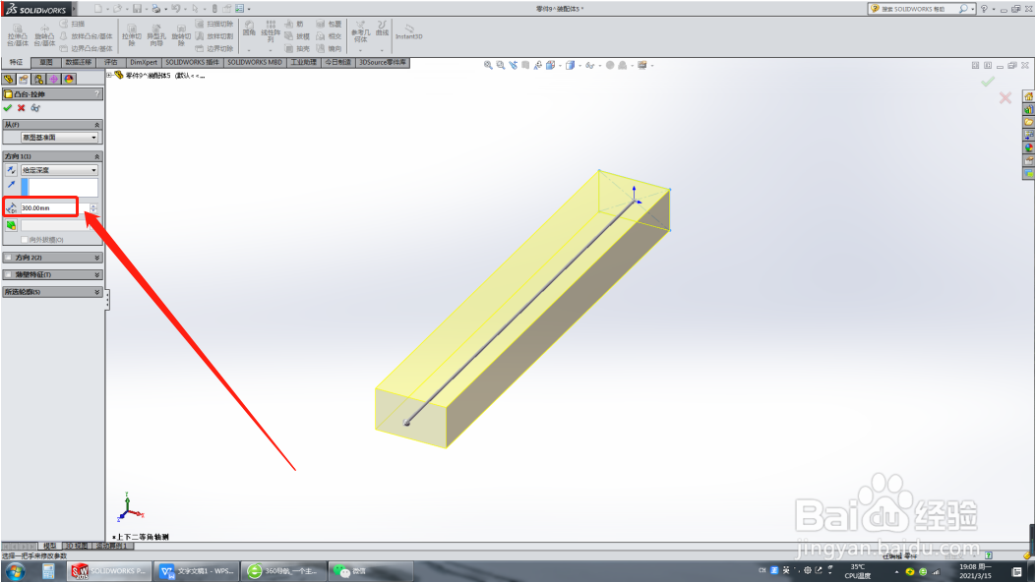Click the New document icon
Viewport: 1036px width, 583px height.
97,9
